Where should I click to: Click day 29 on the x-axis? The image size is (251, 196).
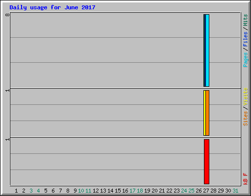221,191
